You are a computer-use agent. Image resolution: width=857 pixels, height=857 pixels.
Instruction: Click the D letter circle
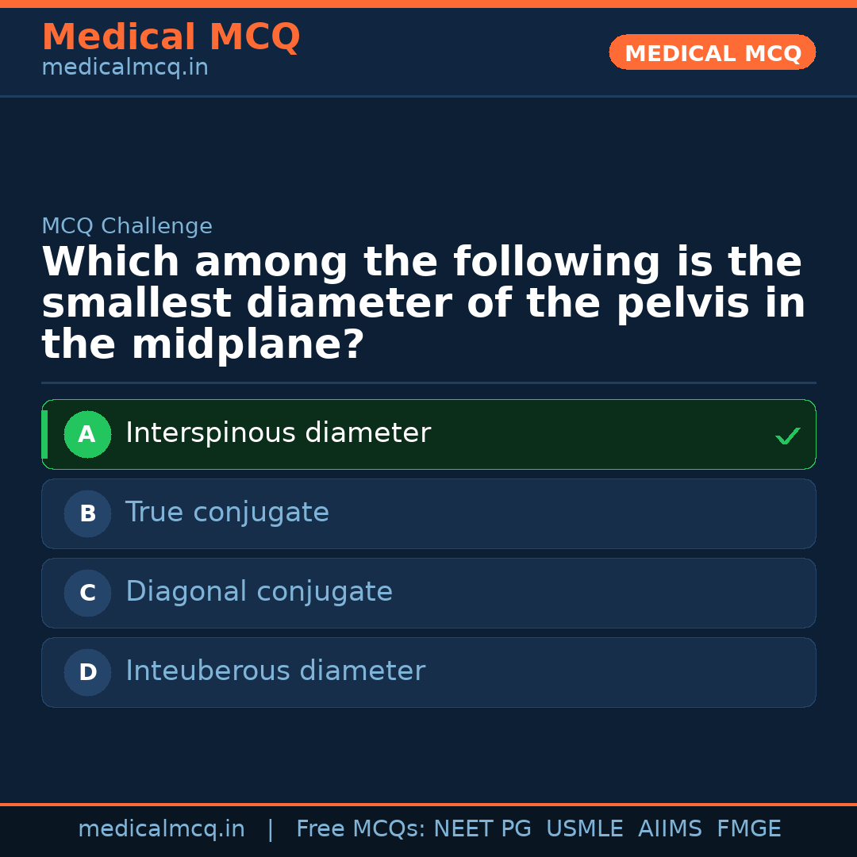point(87,672)
